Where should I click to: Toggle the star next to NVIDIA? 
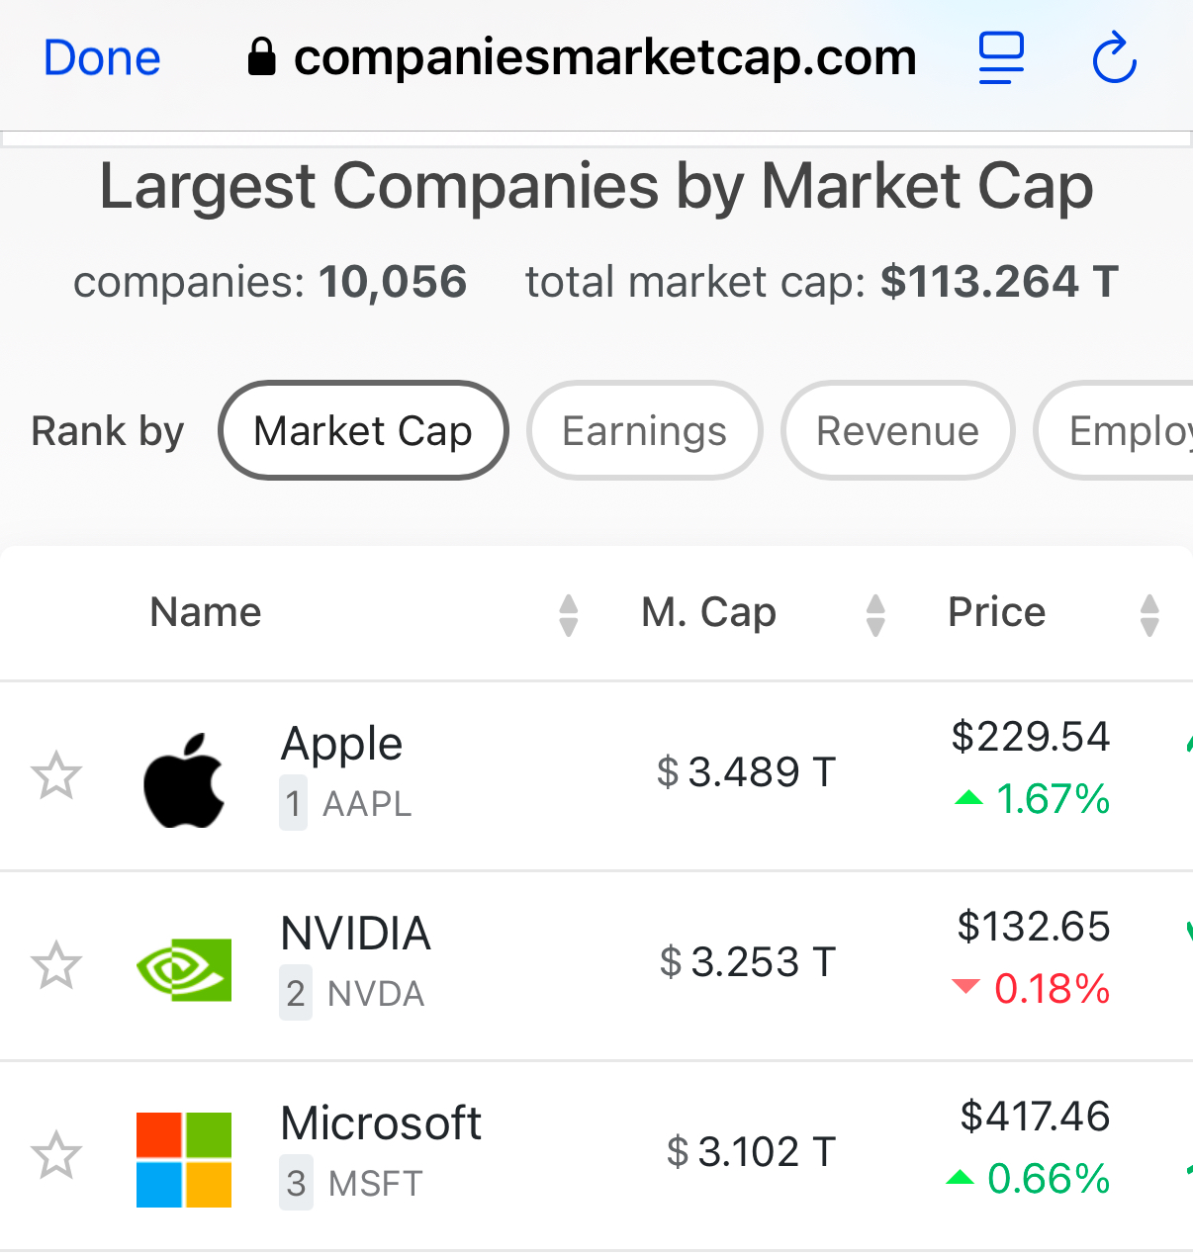[56, 965]
